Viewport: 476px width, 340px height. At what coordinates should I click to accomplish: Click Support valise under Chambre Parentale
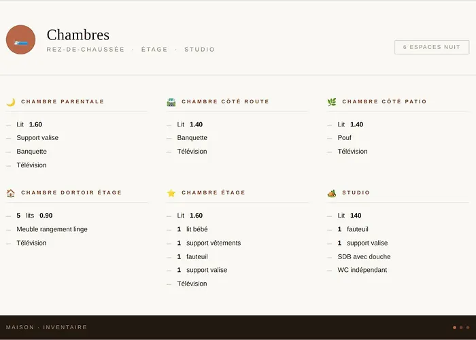37,138
